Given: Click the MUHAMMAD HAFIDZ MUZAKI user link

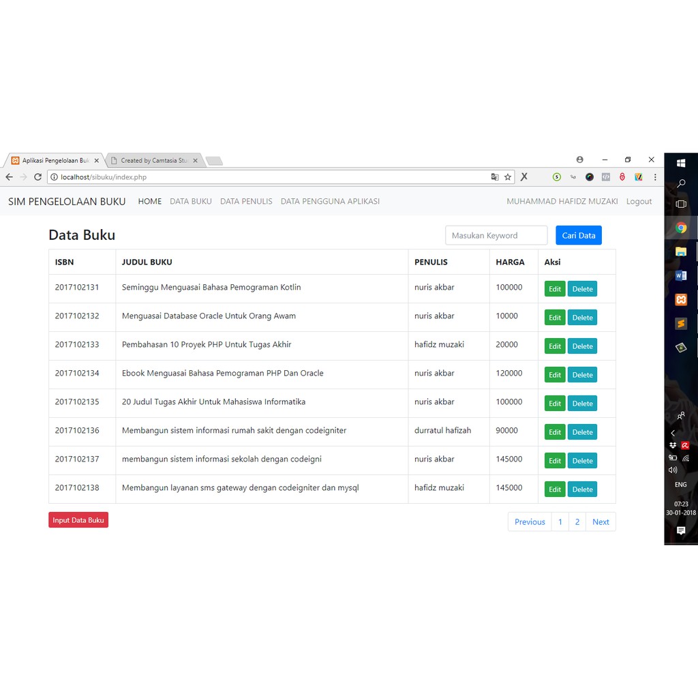Looking at the screenshot, I should (562, 201).
